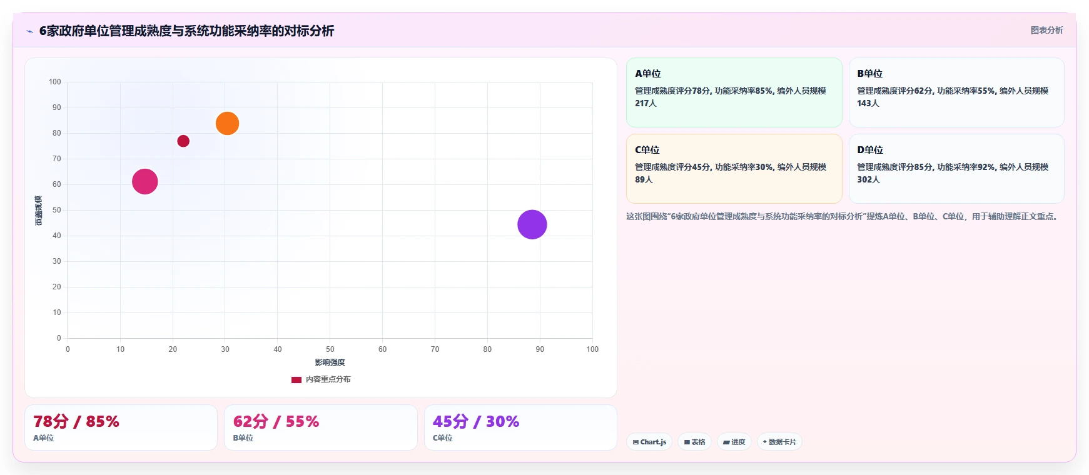Click the A单位 description mentioning 217人
Image resolution: width=1089 pixels, height=475 pixels.
(731, 97)
